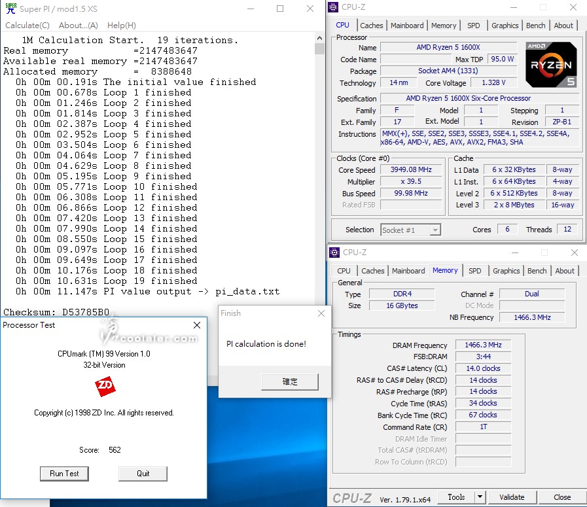The image size is (587, 507).
Task: Click the FSB:DRAM 3:44 value
Action: point(484,357)
